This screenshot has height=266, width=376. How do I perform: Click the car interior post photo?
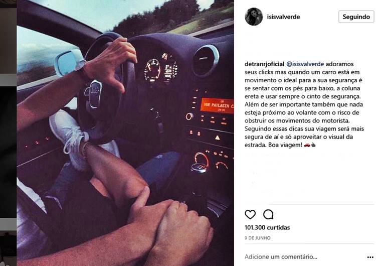pyautogui.click(x=125, y=133)
